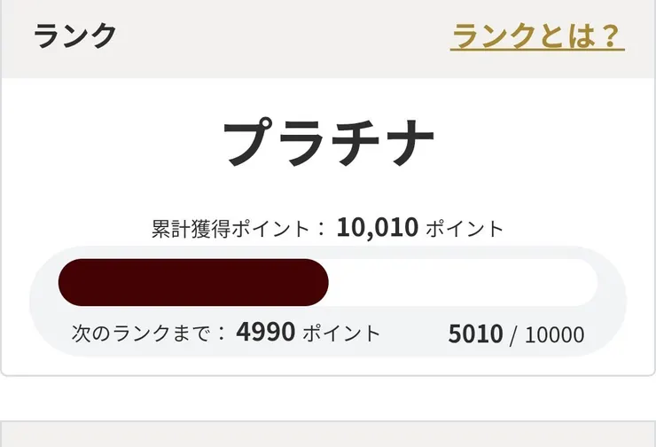Click the 4990 remaining points value

[x=265, y=333]
